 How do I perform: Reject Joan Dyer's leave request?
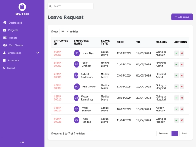[x=182, y=53]
